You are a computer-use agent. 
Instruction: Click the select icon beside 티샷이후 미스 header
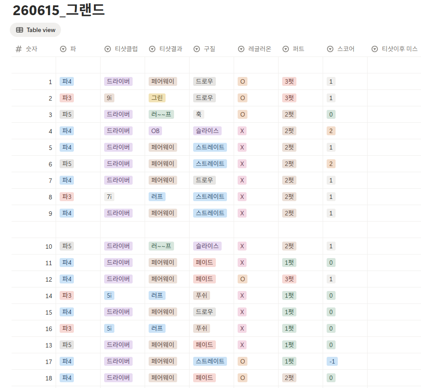375,49
